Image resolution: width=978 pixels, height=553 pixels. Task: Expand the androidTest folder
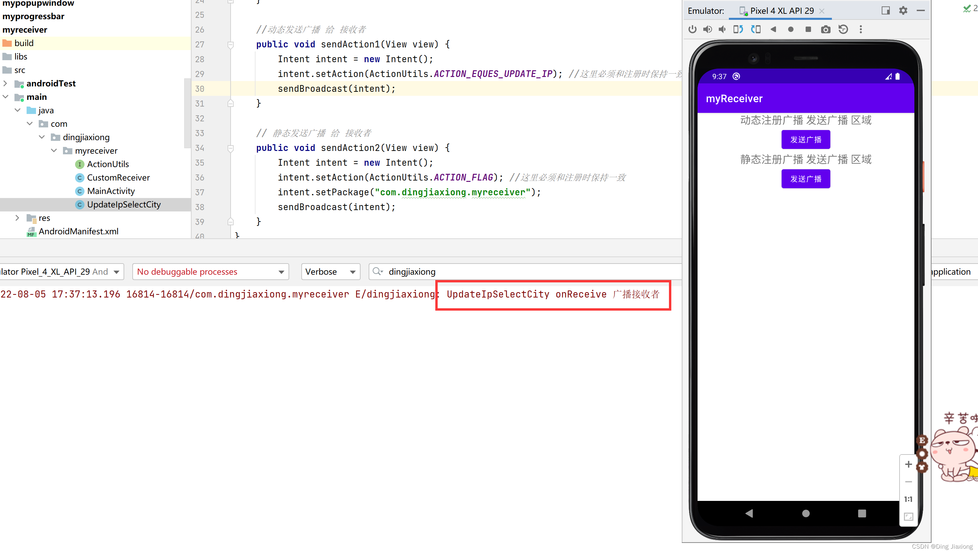click(5, 83)
